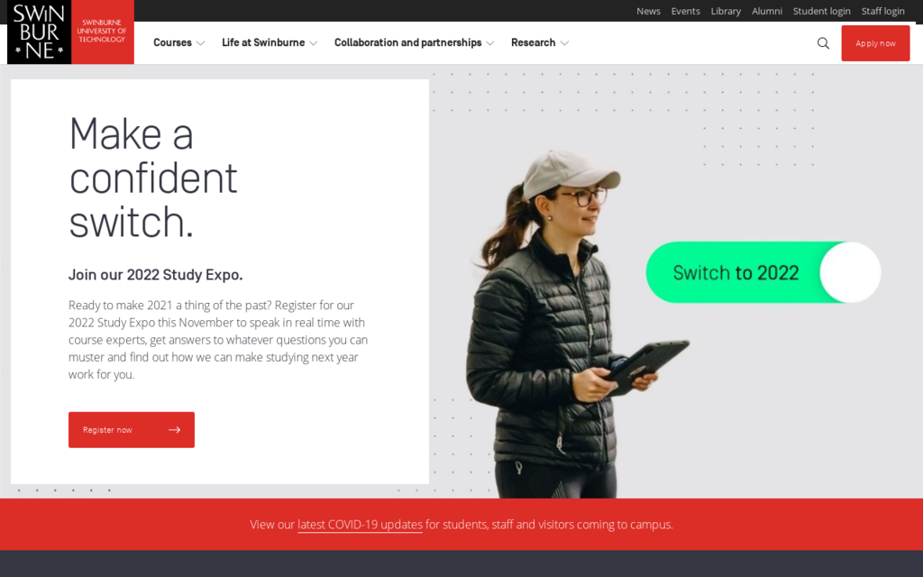923x577 pixels.
Task: Toggle the Switch to 2022 knob
Action: [850, 272]
